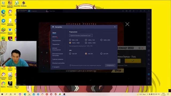Click the Windows Start button
Viewport: 171px width, 96px height.
tap(2, 94)
